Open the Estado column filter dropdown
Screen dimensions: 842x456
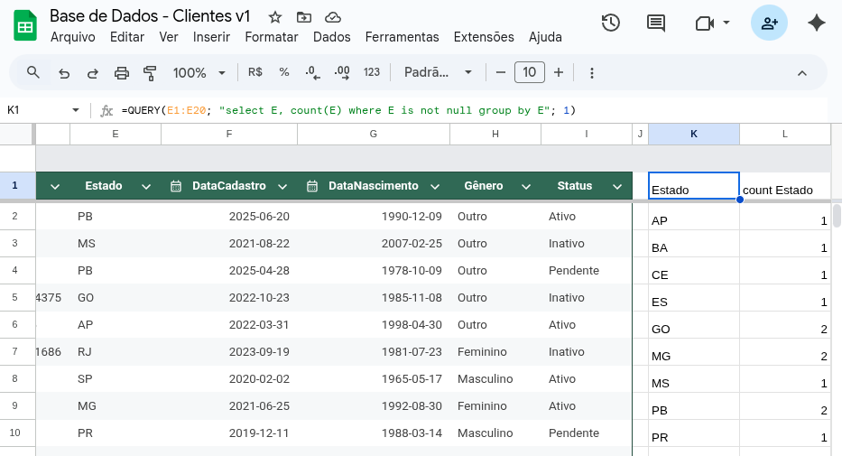(146, 186)
